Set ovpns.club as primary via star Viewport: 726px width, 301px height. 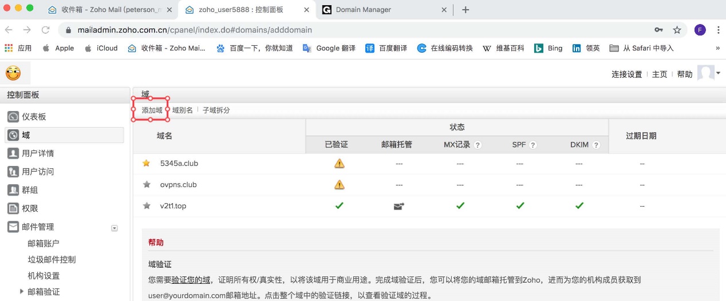tap(147, 184)
